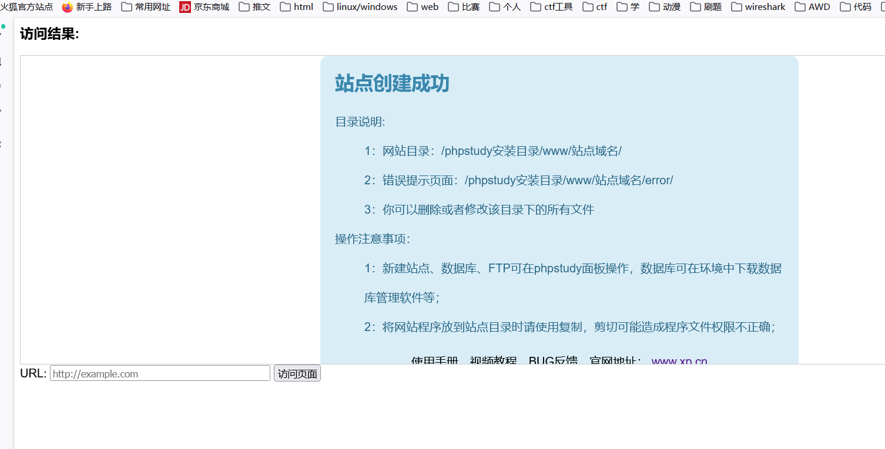The height and width of the screenshot is (449, 885).
Task: Open the AWD bookmarks folder
Action: click(x=813, y=7)
